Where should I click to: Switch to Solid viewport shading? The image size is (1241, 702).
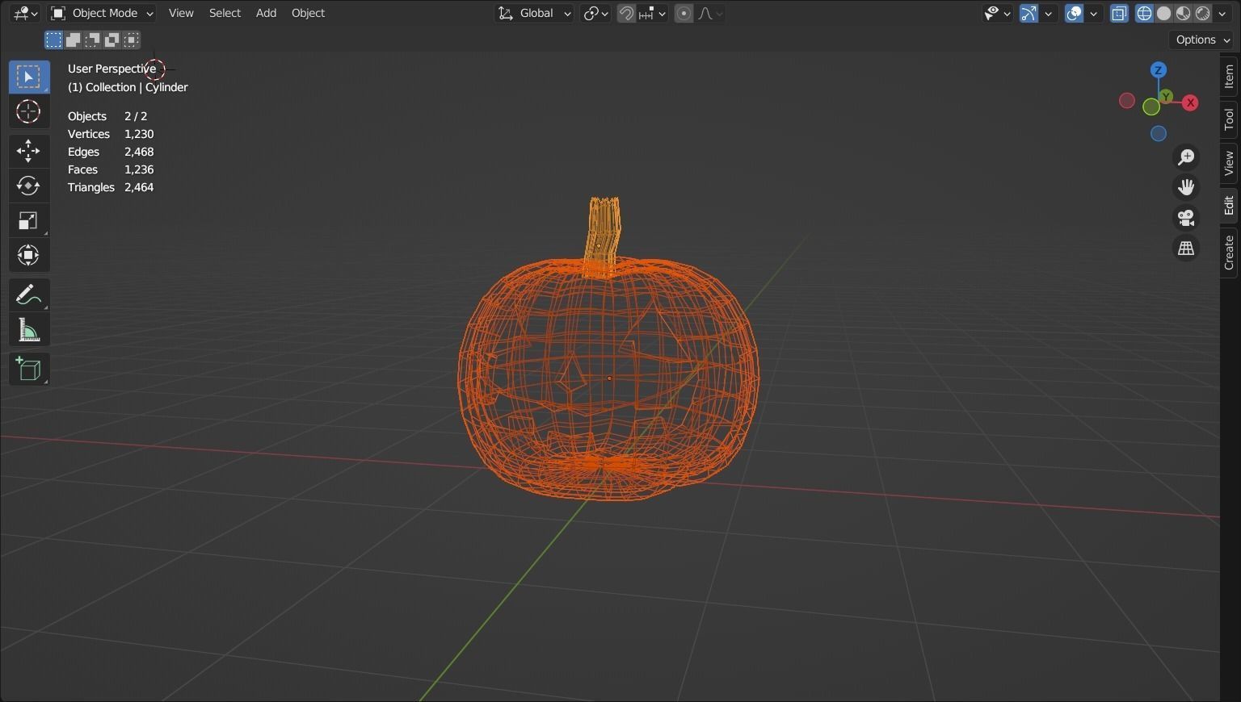pos(1163,13)
